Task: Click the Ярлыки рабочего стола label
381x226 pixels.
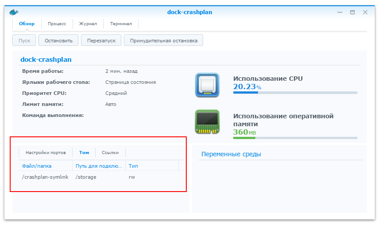Action: tap(56, 82)
